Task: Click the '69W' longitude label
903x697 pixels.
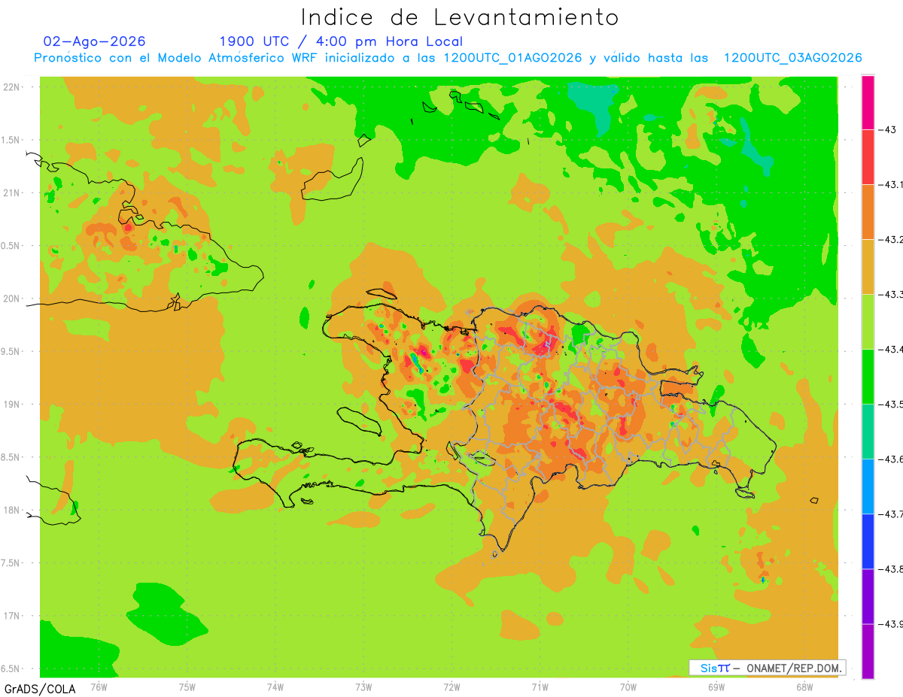Action: tap(716, 686)
